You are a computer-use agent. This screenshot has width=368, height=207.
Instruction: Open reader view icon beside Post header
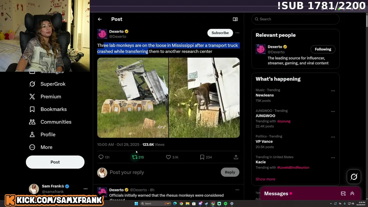click(235, 19)
